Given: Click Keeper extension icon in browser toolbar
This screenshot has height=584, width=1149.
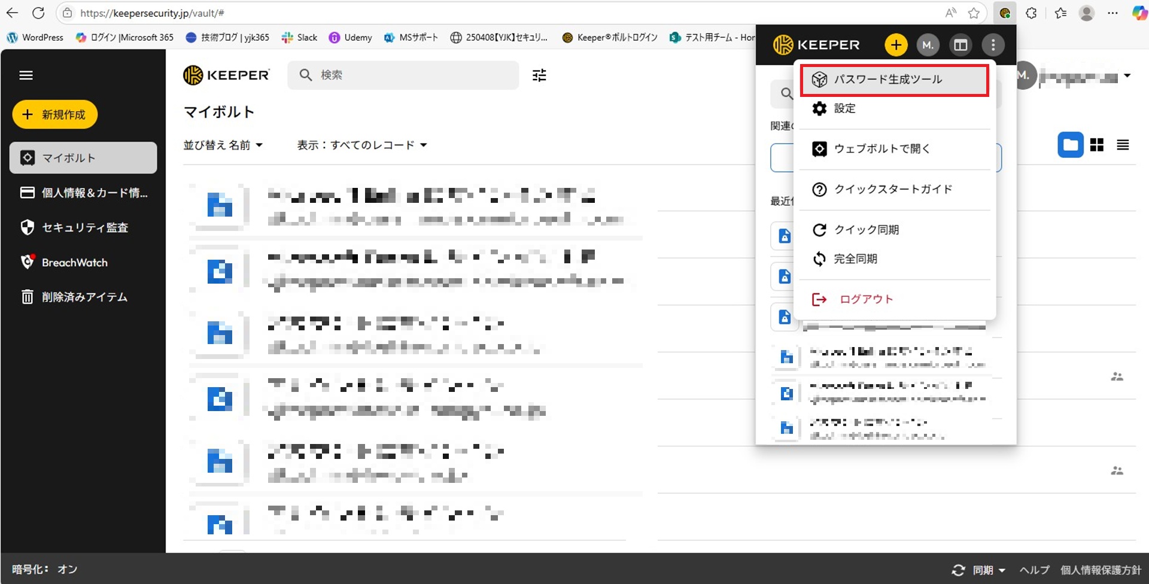Looking at the screenshot, I should [1005, 13].
